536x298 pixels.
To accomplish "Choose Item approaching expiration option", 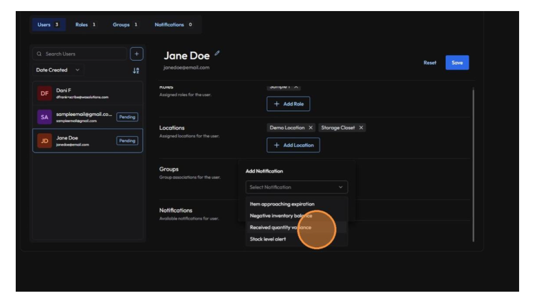I will [x=297, y=204].
